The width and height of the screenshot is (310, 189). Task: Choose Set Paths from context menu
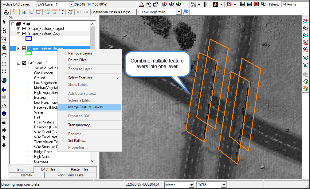click(90, 141)
